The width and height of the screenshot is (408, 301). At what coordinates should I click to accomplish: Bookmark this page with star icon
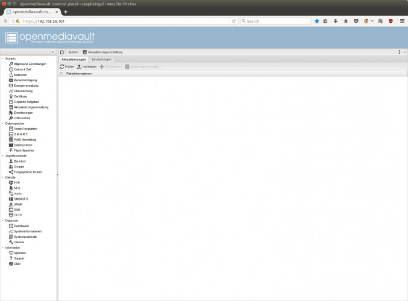[x=316, y=21]
